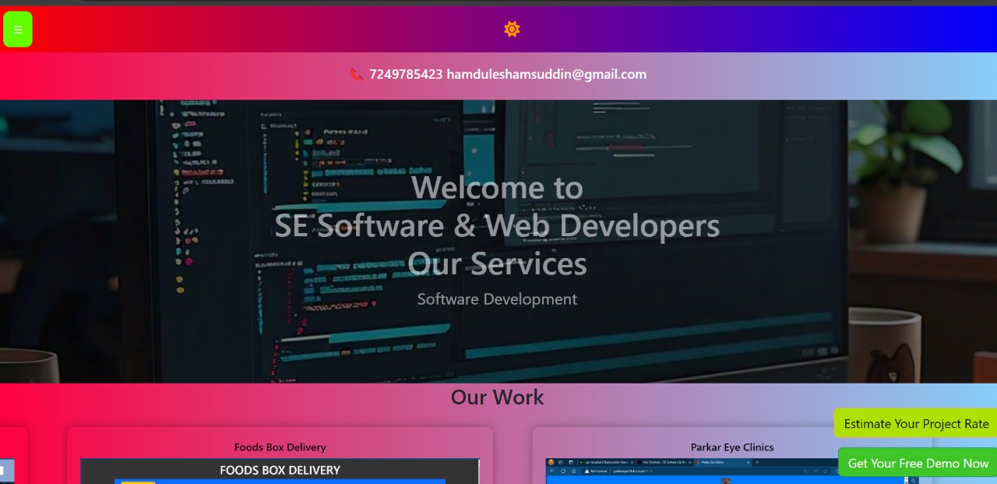Image resolution: width=997 pixels, height=484 pixels.
Task: Open the Foods Box Delivery preview image
Action: [x=280, y=472]
